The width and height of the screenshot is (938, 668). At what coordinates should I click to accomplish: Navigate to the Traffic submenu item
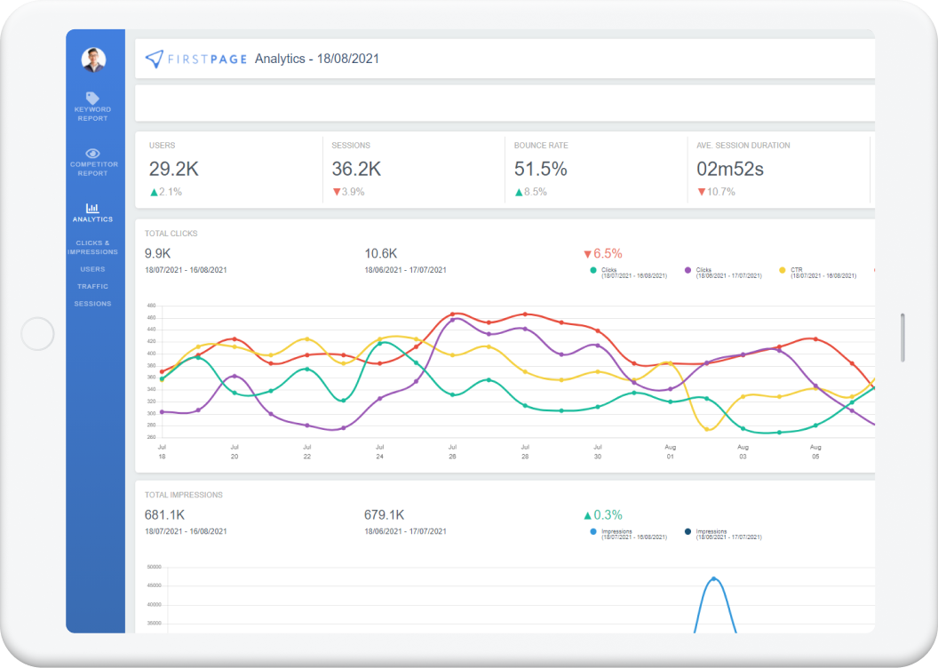[92, 286]
